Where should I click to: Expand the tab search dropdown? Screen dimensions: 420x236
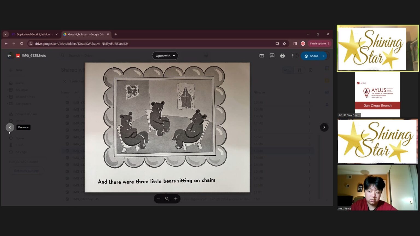click(6, 34)
